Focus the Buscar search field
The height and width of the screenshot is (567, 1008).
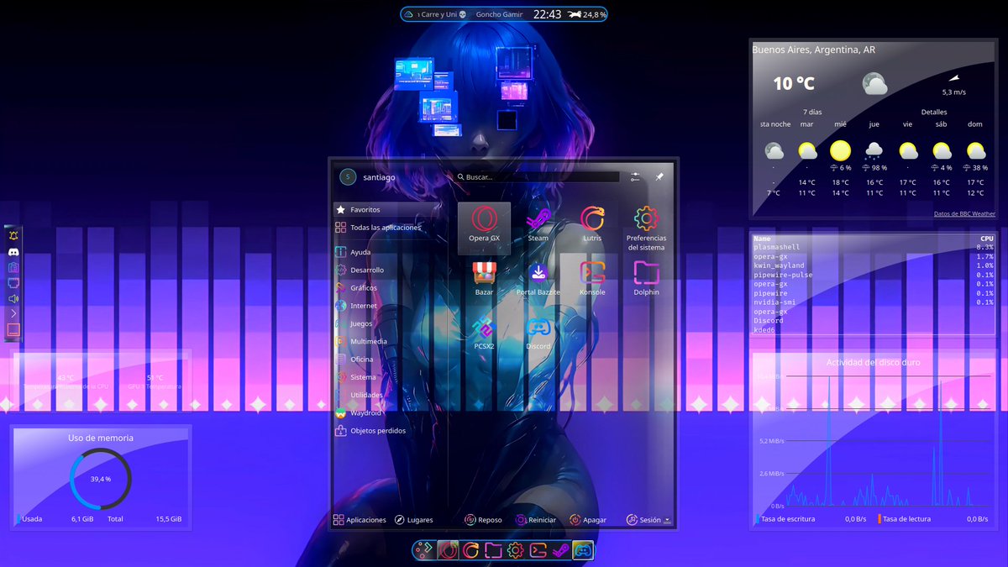point(538,177)
